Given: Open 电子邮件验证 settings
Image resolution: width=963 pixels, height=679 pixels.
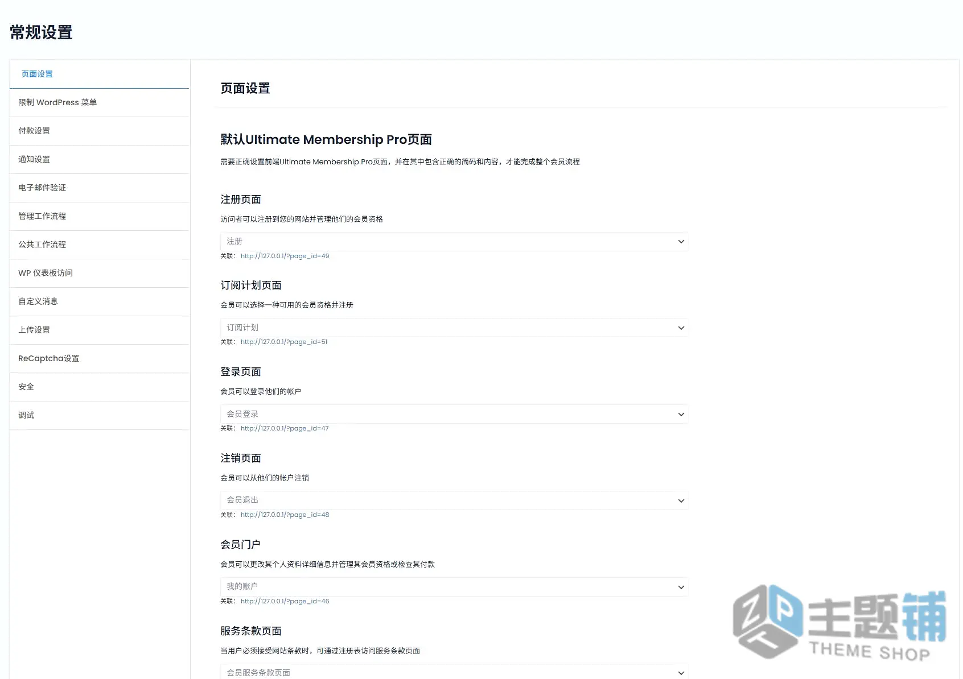Looking at the screenshot, I should 99,188.
